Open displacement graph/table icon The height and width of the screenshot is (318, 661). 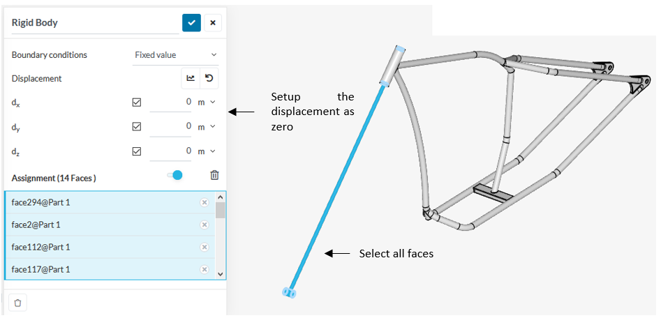(x=191, y=79)
